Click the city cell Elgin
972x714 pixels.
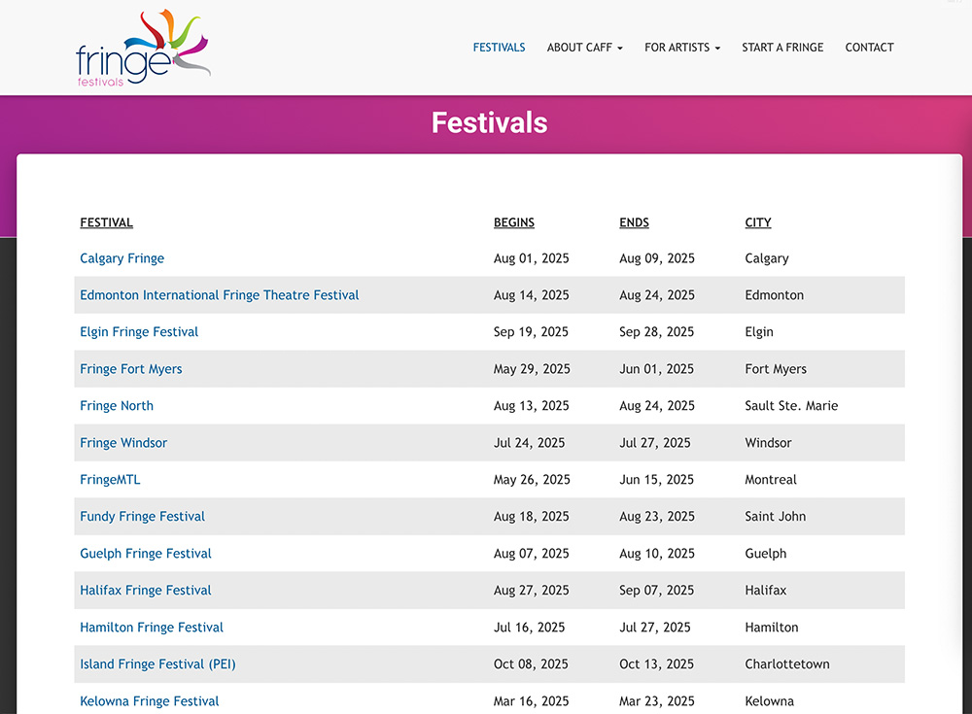pyautogui.click(x=759, y=332)
